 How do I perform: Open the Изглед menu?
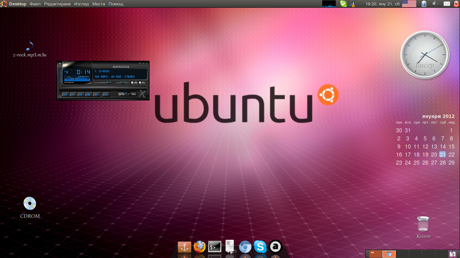coord(81,4)
